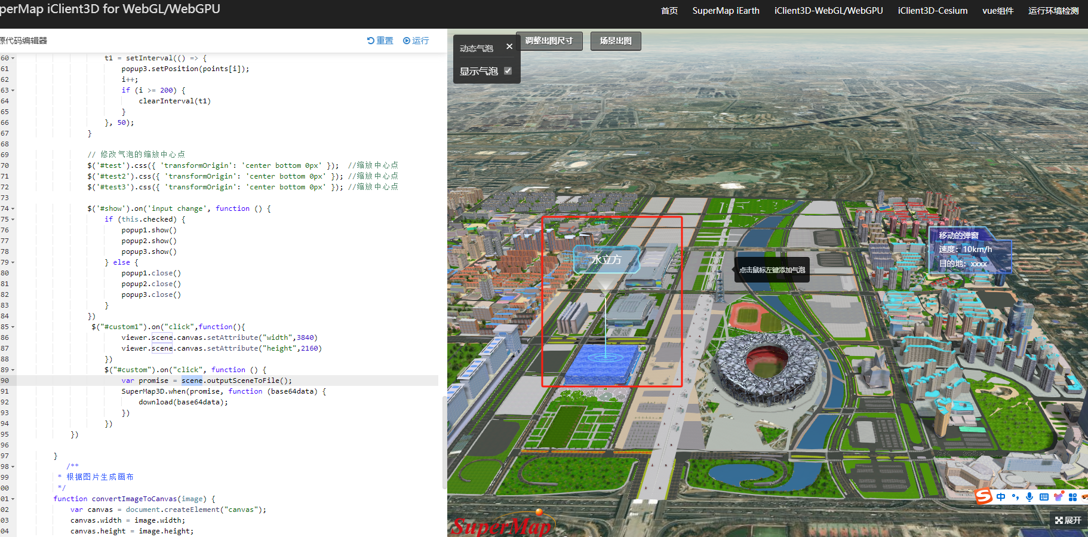This screenshot has height=537, width=1088.
Task: Run the code with 运行 button
Action: (x=416, y=41)
